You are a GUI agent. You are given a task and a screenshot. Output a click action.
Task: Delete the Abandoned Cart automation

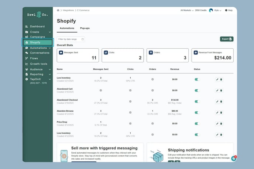pos(221,90)
